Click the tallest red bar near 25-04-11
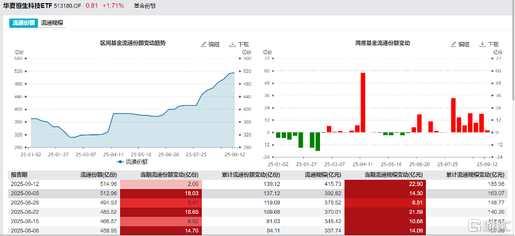The width and height of the screenshot is (515, 236). [x=363, y=103]
